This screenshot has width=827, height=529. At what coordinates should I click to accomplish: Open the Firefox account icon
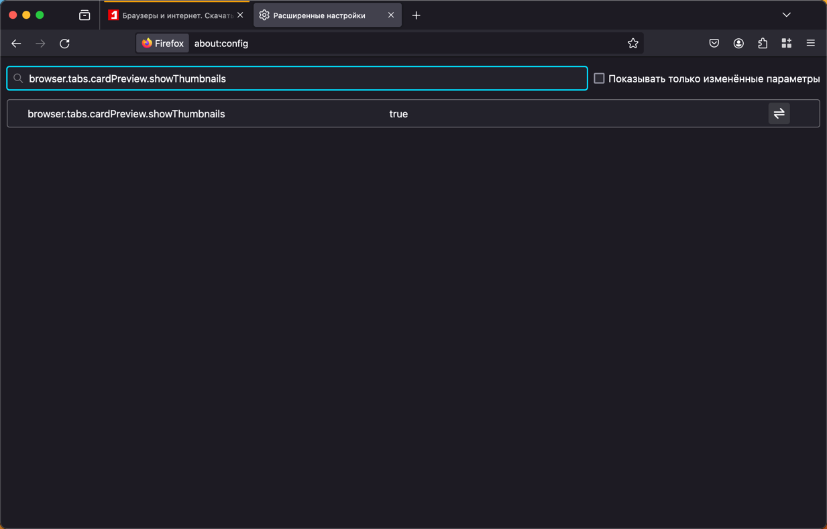[x=738, y=44]
